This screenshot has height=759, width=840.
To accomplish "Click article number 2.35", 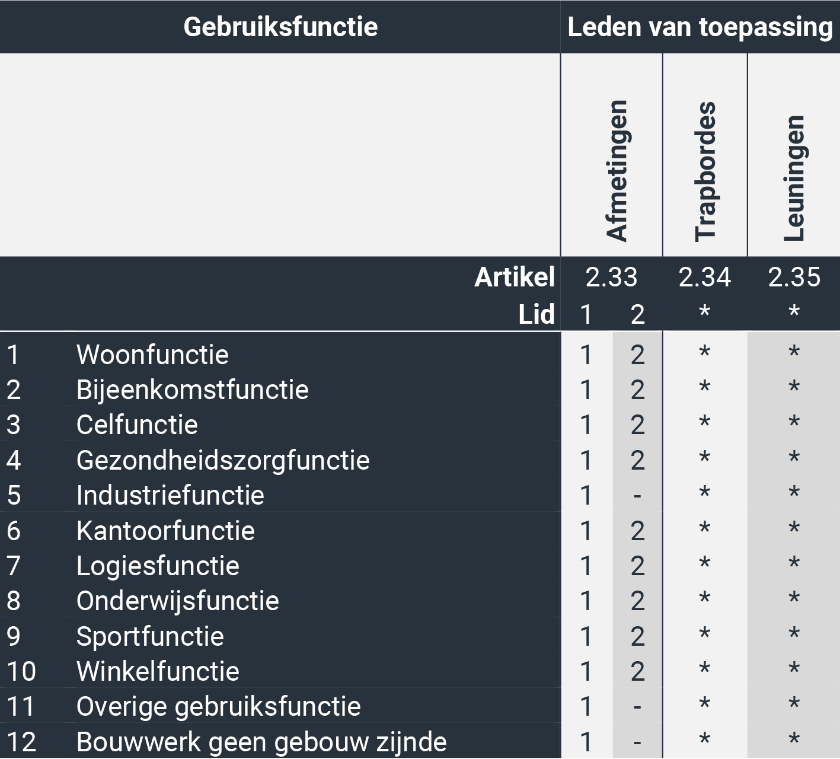I will click(794, 278).
